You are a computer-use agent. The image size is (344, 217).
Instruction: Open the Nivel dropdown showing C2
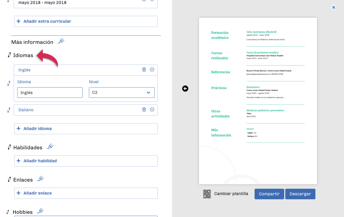[x=122, y=93]
